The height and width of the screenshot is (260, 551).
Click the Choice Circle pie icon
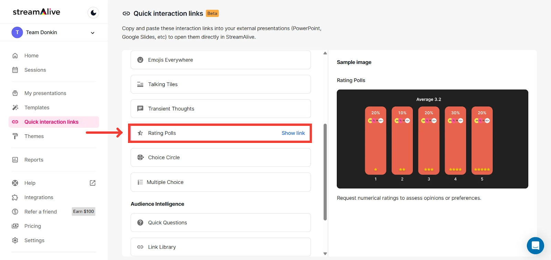pos(140,157)
